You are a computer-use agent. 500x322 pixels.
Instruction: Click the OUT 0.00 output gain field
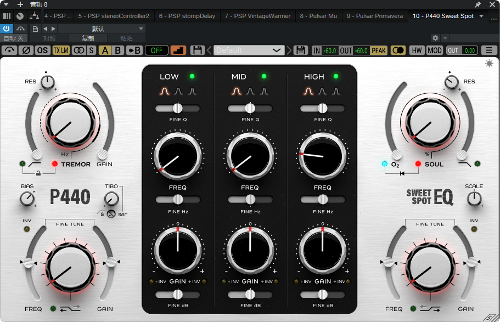coord(462,50)
